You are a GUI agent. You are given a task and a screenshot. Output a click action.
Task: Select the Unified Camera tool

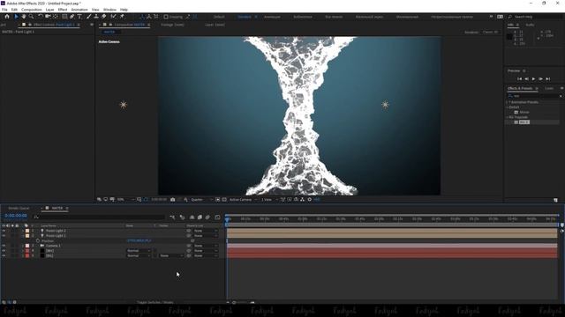[x=48, y=17]
